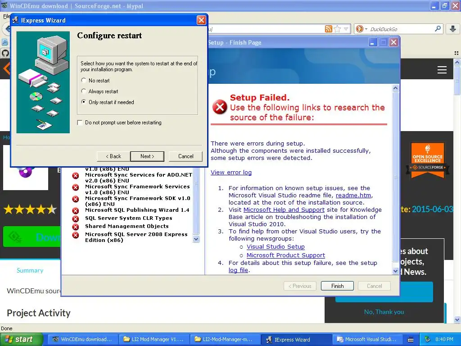Click scroll down arrow in Finish Page pane
Screen dimensions: 461x346
click(x=395, y=271)
